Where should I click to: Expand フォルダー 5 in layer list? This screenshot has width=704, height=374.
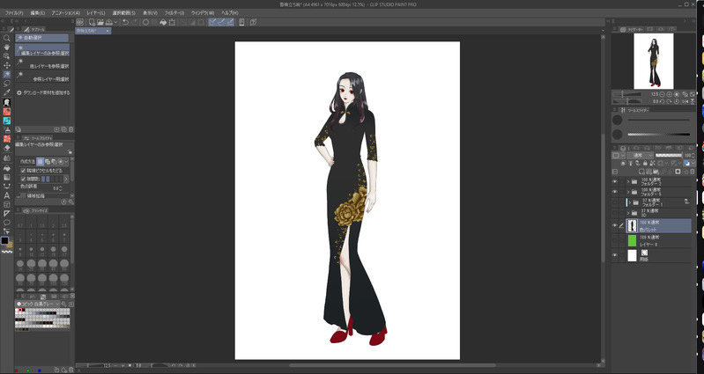pos(628,192)
